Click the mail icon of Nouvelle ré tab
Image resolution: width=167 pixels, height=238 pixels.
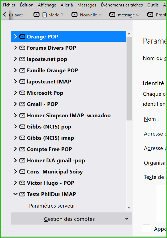pos(74,15)
